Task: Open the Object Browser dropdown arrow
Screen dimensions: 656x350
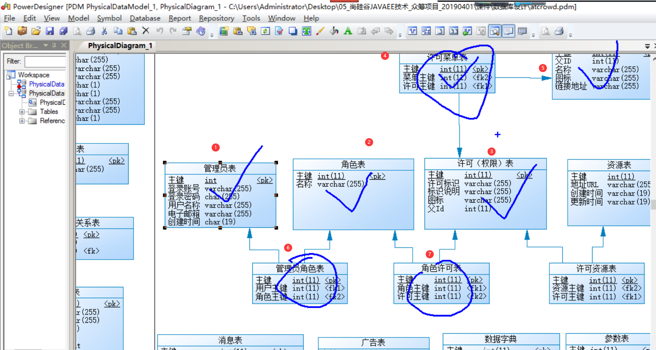Action: coord(46,46)
